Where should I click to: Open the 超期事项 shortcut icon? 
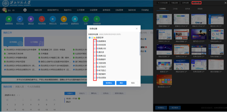[x=9, y=19]
